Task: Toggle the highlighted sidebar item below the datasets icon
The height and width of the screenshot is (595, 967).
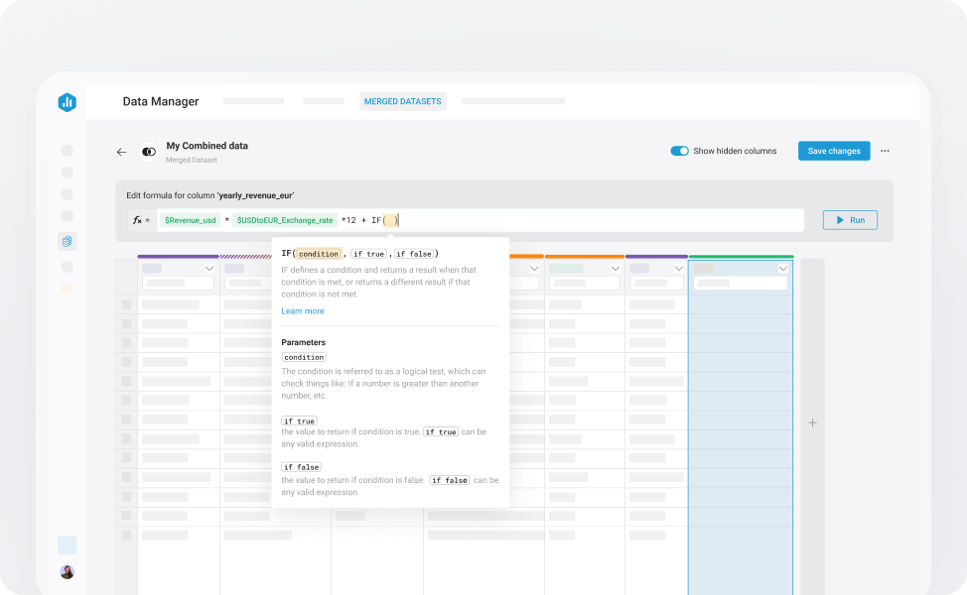Action: click(x=67, y=288)
